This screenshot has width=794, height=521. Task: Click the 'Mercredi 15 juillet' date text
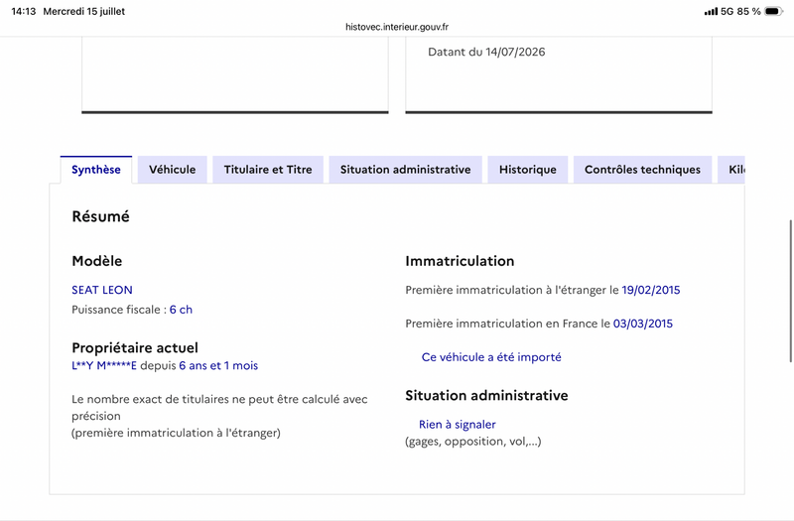tap(84, 11)
